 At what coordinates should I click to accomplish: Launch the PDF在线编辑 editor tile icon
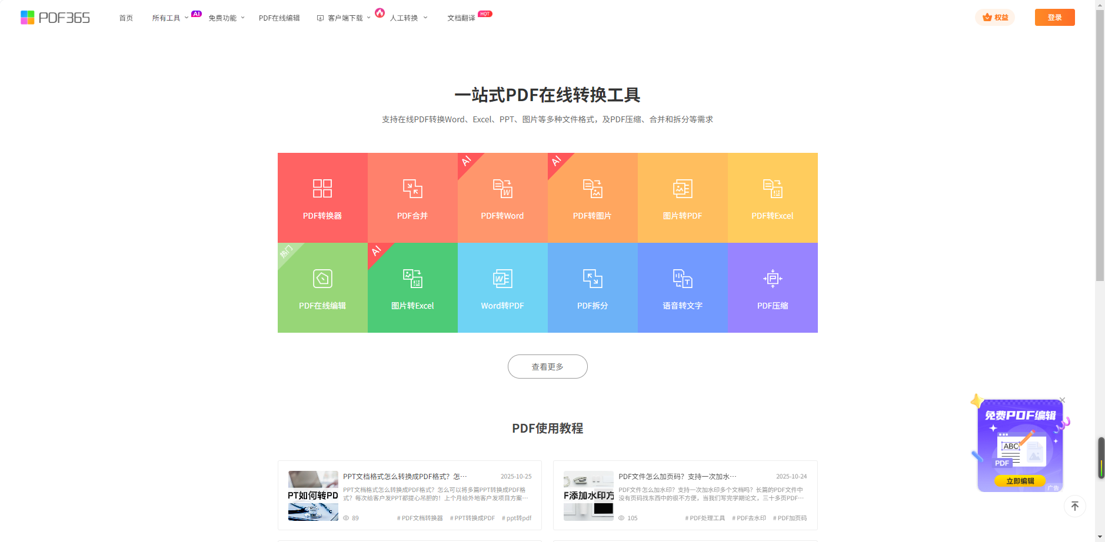tap(322, 279)
